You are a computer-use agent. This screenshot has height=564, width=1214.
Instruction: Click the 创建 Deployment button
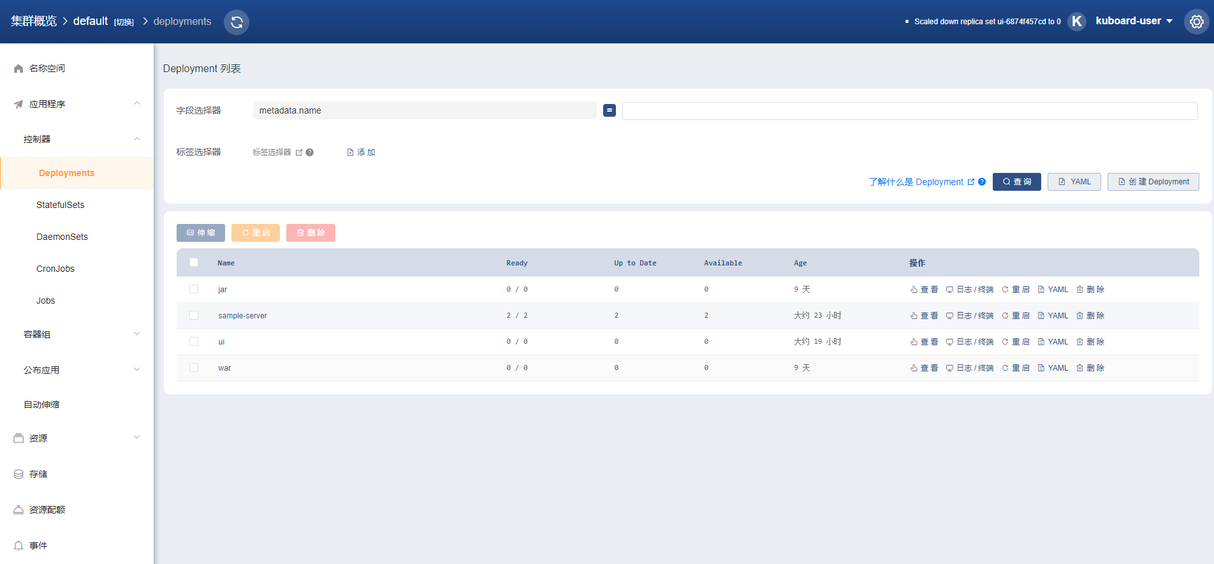pyautogui.click(x=1153, y=182)
